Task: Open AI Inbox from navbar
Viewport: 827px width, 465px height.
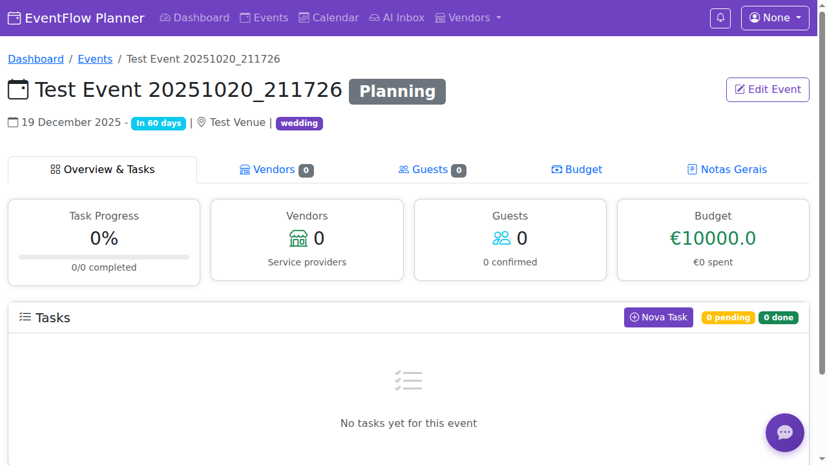Action: point(397,18)
